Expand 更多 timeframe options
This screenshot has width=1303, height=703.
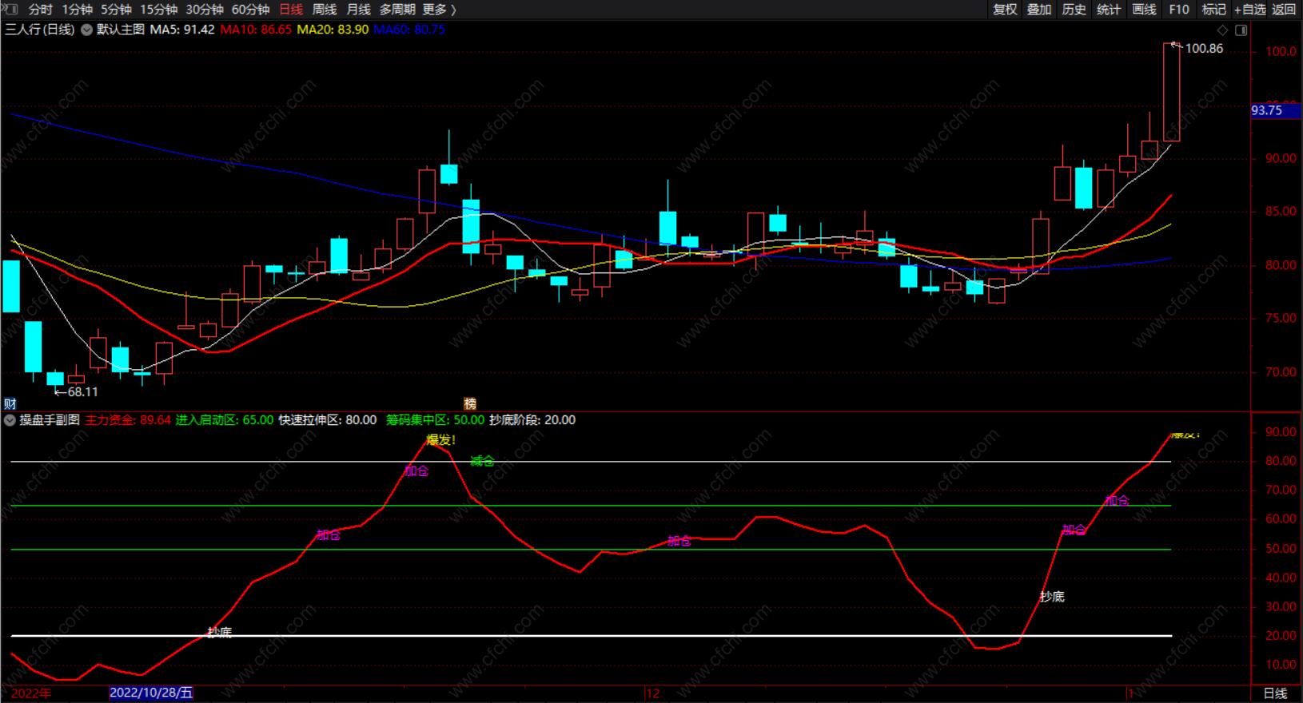pos(439,10)
